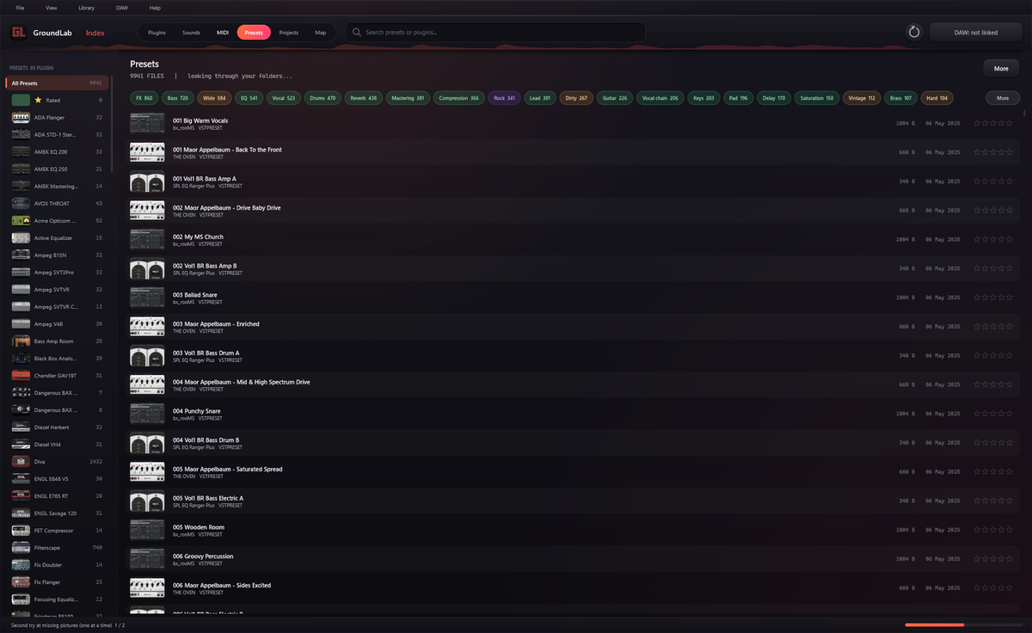This screenshot has width=1032, height=633.
Task: Switch to the MIDI tab
Action: click(223, 33)
